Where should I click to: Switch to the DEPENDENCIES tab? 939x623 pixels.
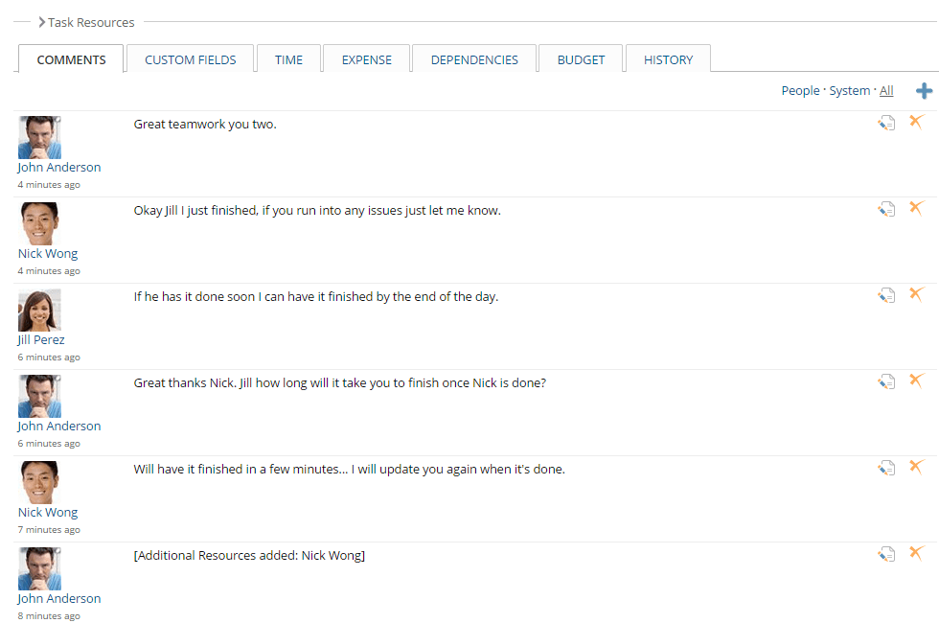pyautogui.click(x=473, y=58)
